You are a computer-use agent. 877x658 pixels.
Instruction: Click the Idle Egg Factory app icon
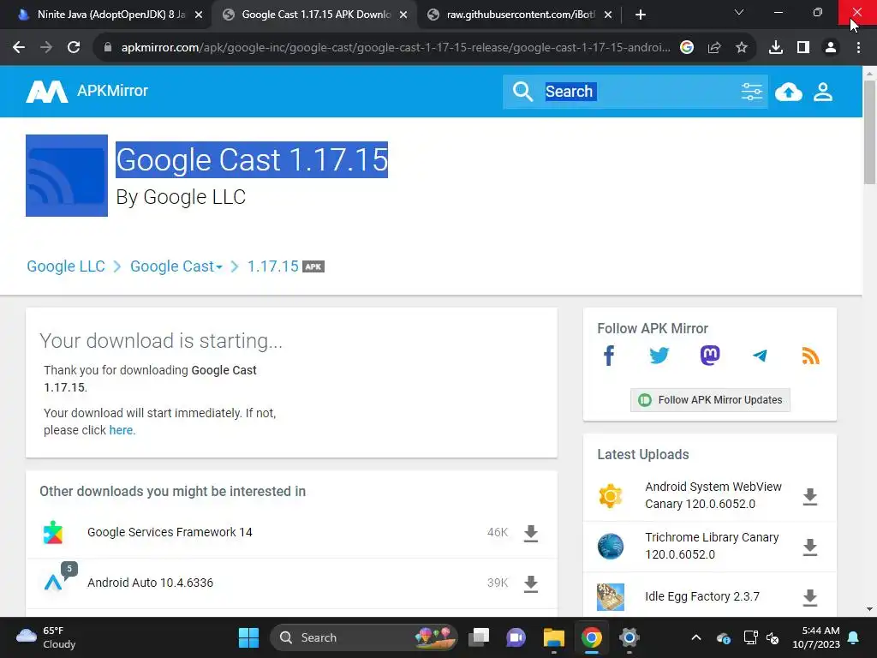pos(610,596)
